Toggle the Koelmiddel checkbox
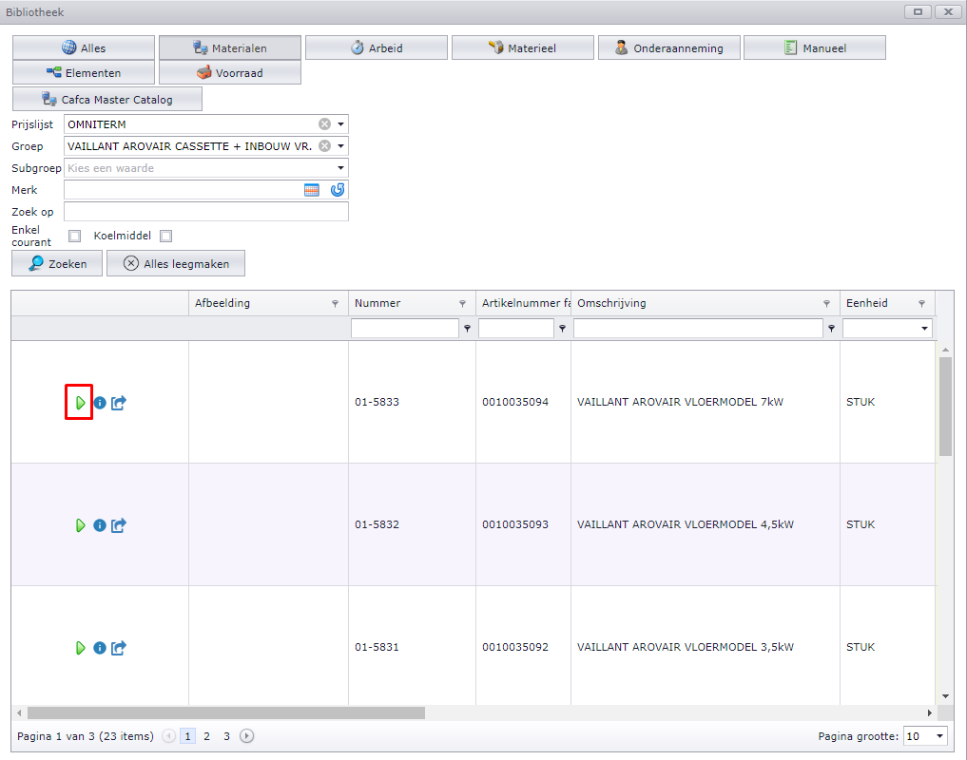This screenshot has height=760, width=967. [165, 236]
